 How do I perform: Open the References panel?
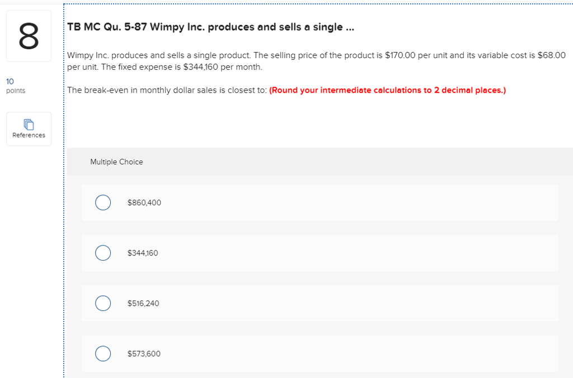click(x=29, y=129)
